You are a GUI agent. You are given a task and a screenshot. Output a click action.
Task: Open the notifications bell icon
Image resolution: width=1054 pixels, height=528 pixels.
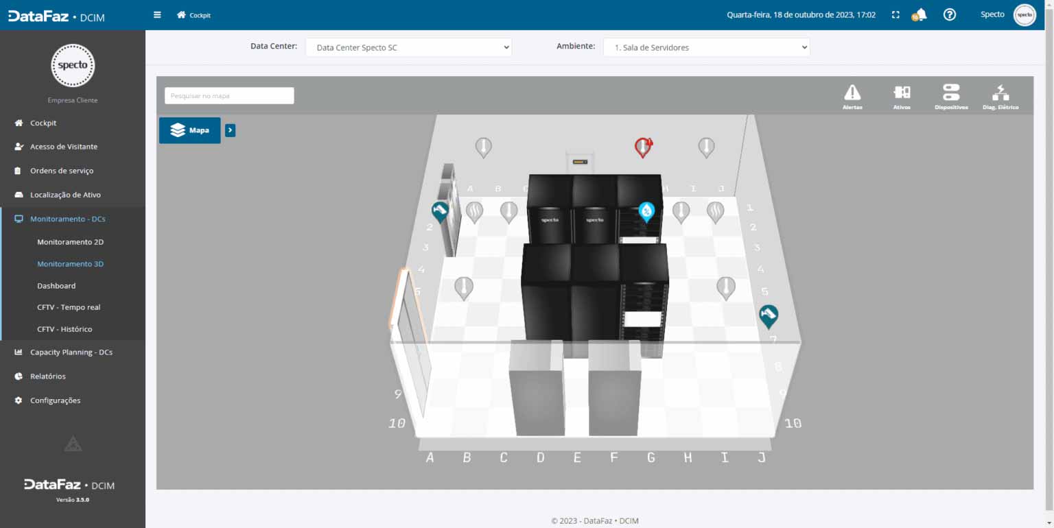[x=920, y=14]
